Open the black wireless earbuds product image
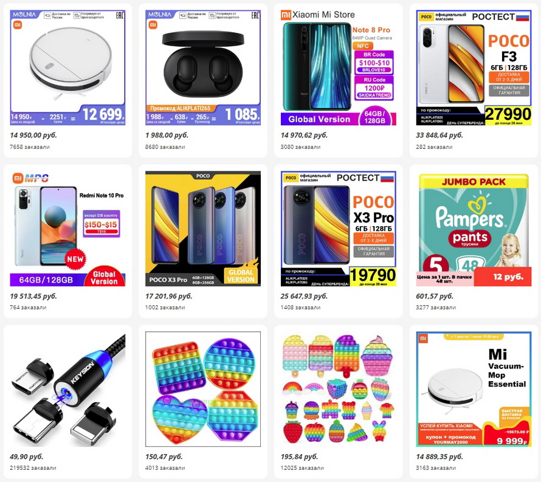The image size is (541, 482). 203,67
